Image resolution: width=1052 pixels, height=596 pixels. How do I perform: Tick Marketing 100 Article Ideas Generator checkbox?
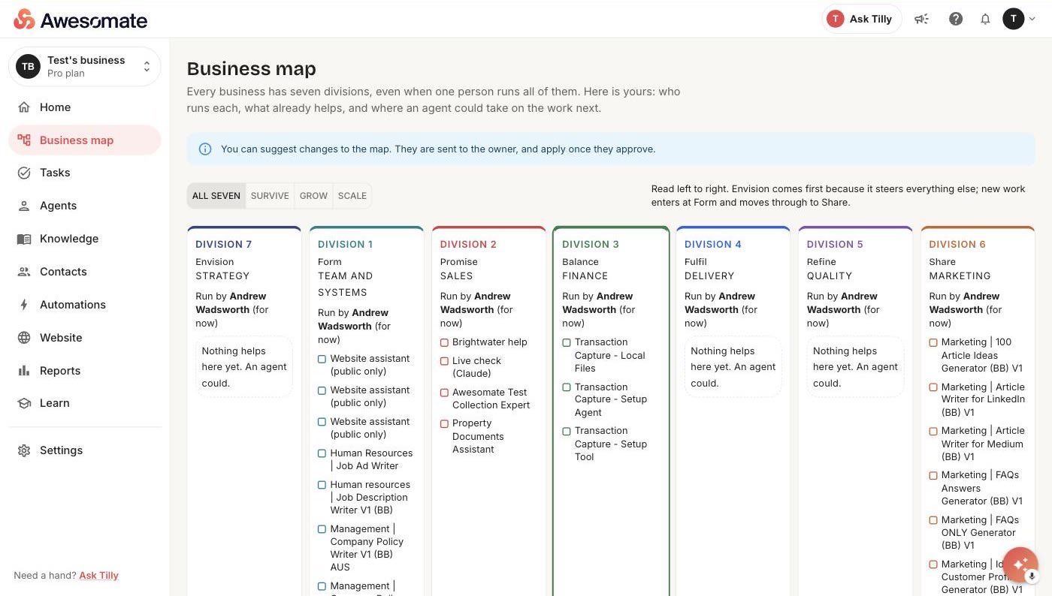tap(933, 342)
